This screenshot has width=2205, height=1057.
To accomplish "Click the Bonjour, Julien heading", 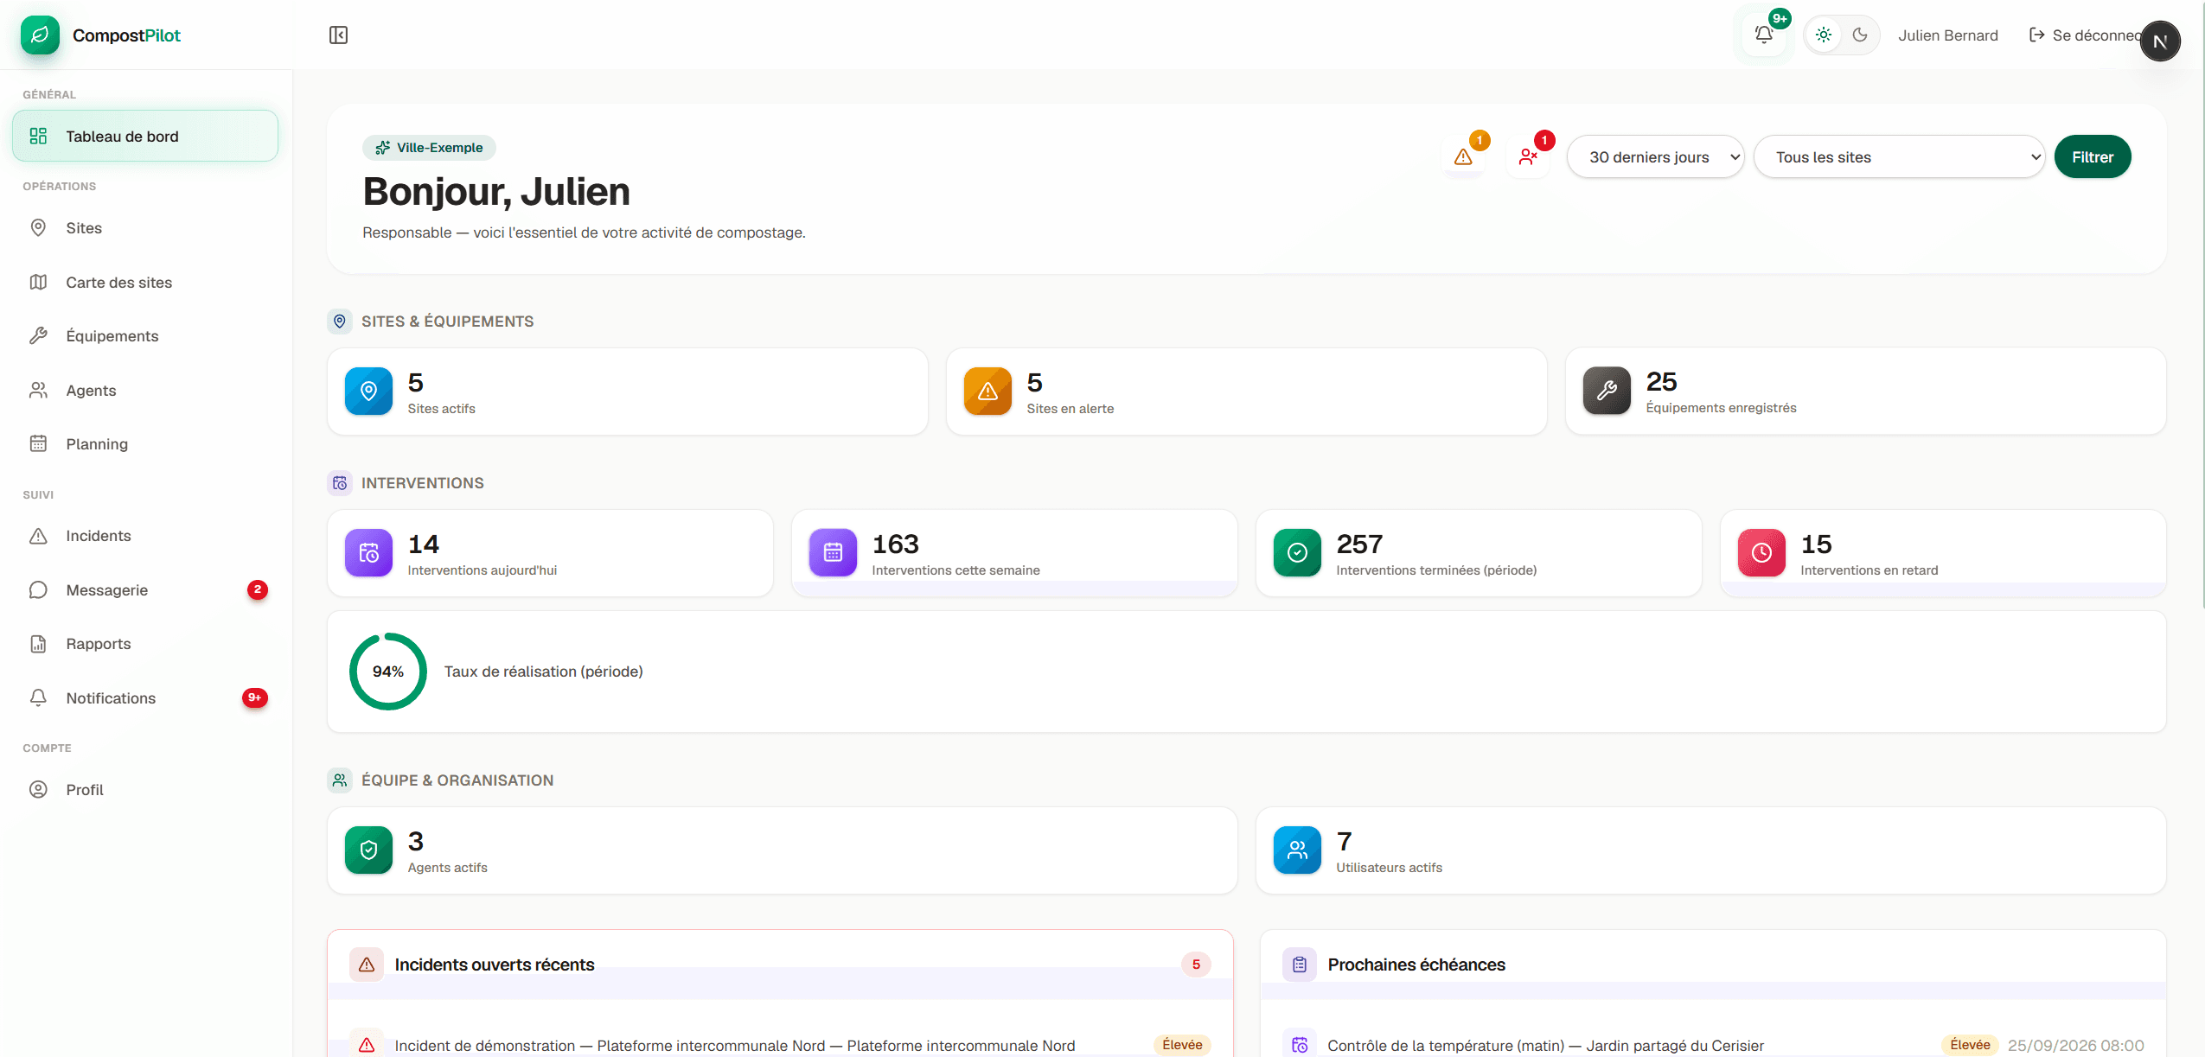I will (496, 192).
